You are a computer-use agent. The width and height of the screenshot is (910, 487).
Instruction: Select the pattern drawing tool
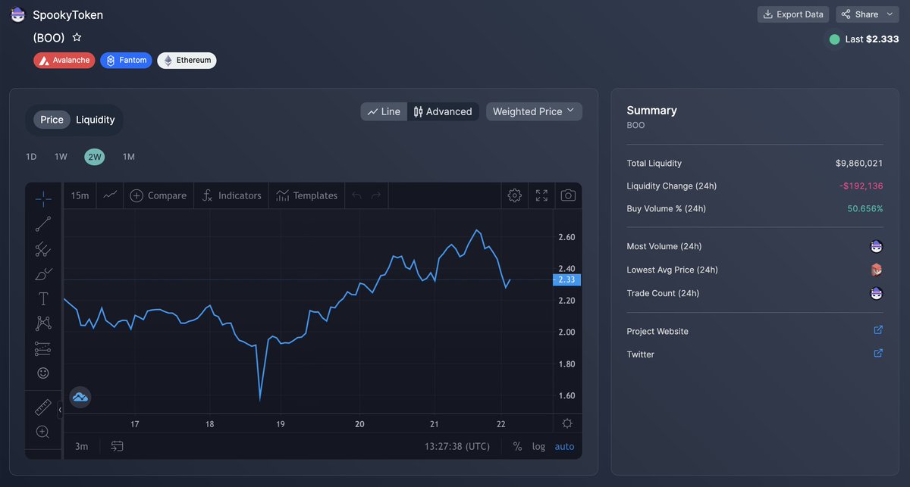pyautogui.click(x=43, y=323)
